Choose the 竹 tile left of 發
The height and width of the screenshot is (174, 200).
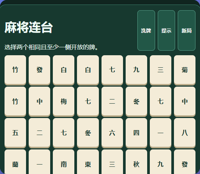point(15,70)
